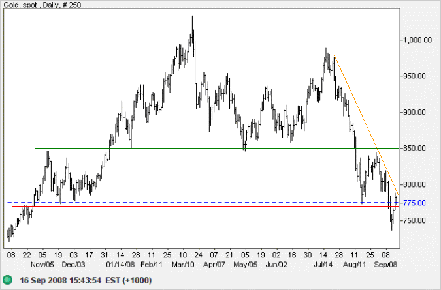Click the 'Gold, spot , Daily, # 250' title

[42, 5]
